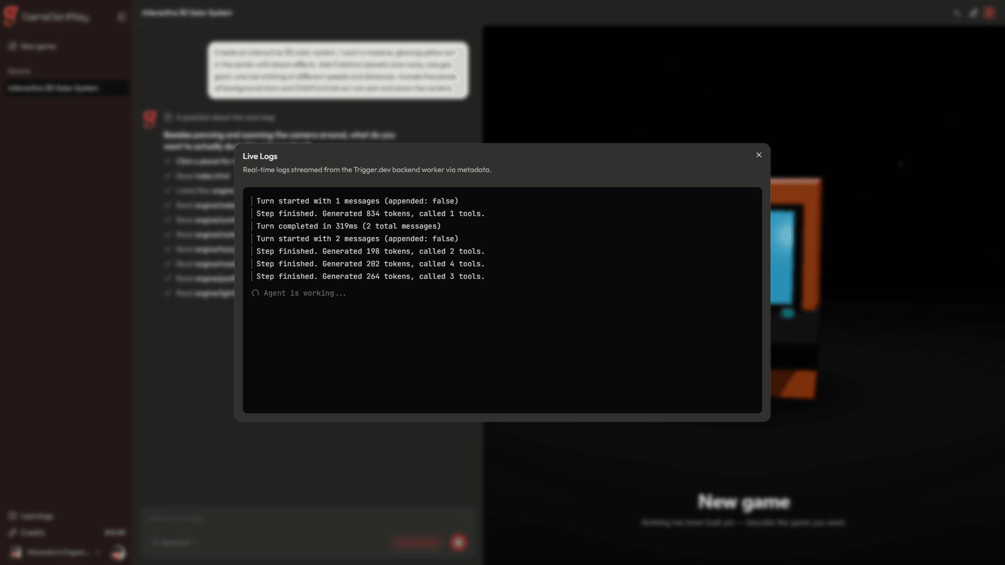This screenshot has height=565, width=1005.
Task: Click the 'Real-time logs streamed from the Trigger.dev' description
Action: (x=367, y=169)
